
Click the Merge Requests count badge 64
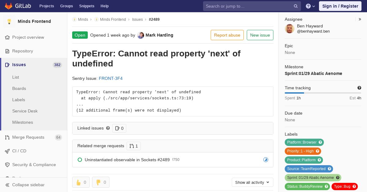(x=58, y=137)
